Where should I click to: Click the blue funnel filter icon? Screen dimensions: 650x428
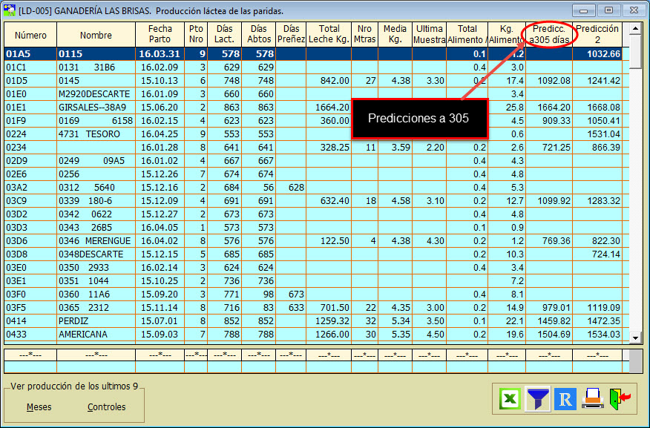pyautogui.click(x=538, y=399)
